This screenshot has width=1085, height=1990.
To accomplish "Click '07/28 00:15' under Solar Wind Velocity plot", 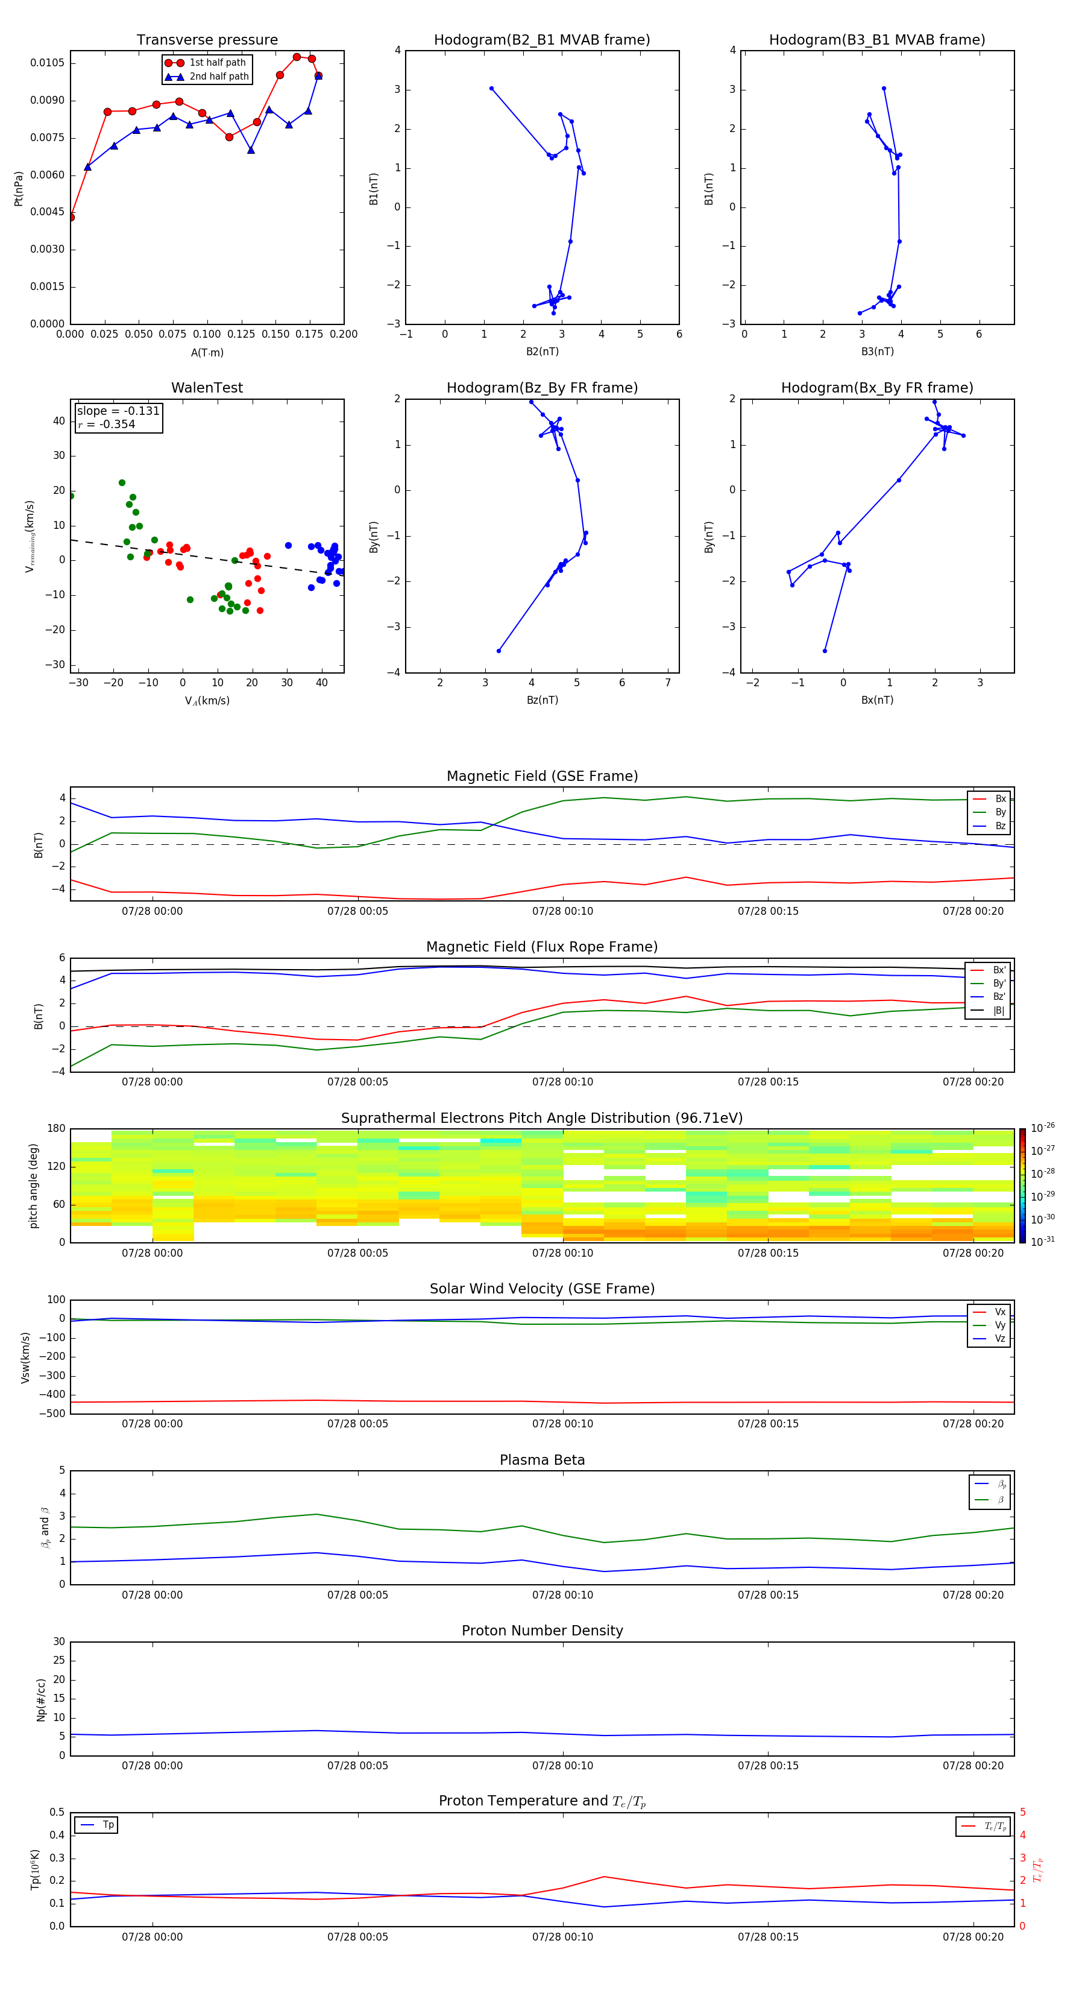I will 769,1424.
